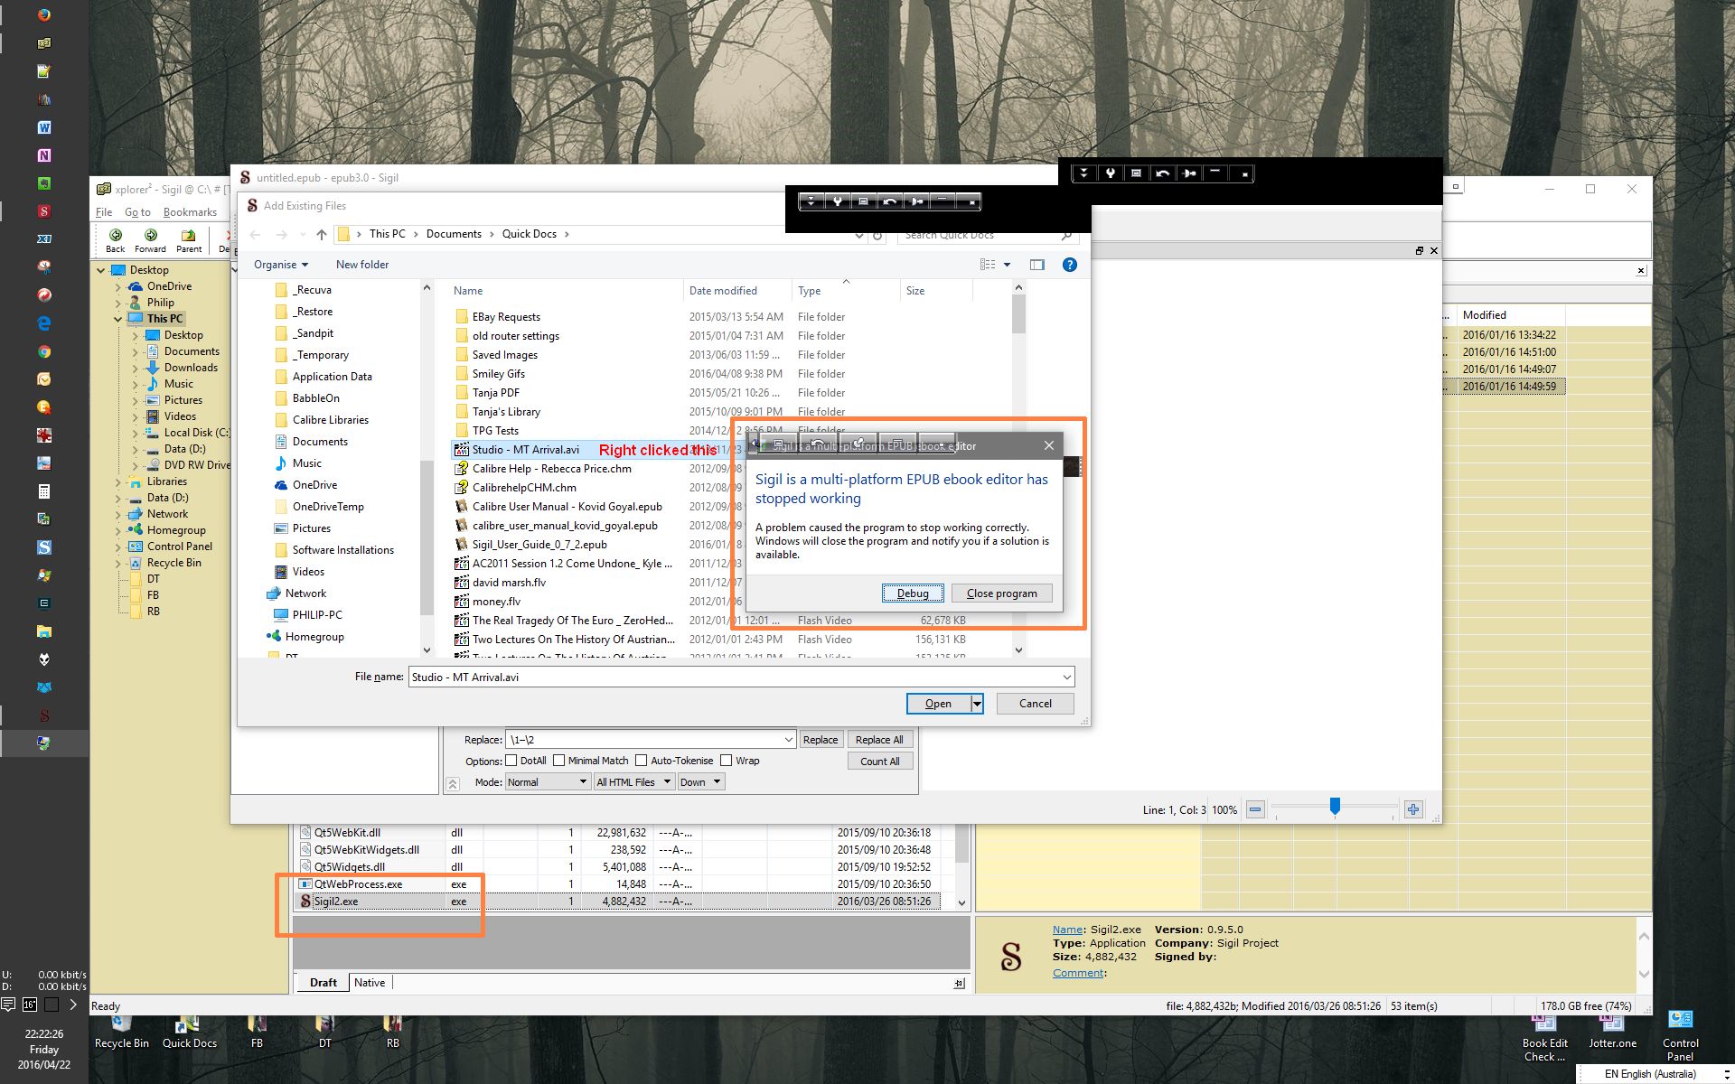Click the zoom in plus icon
Screen dimensions: 1735x1084
pyautogui.click(x=1413, y=809)
